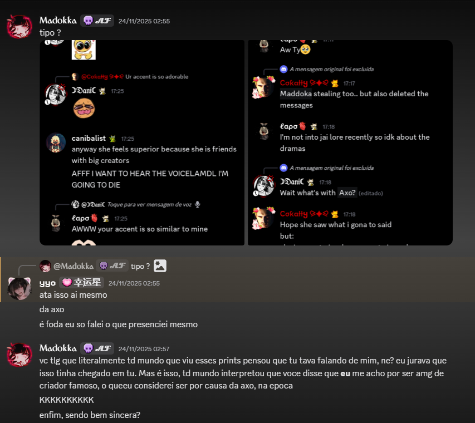Click the AF tag on the 02:57 message
Screen dimensions: 475x423
pos(97,348)
